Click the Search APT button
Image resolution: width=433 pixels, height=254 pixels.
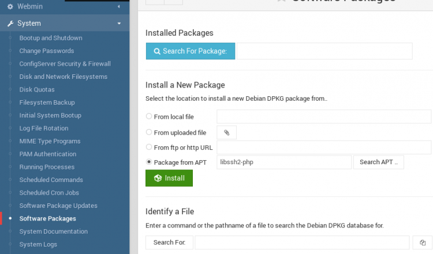[378, 162]
